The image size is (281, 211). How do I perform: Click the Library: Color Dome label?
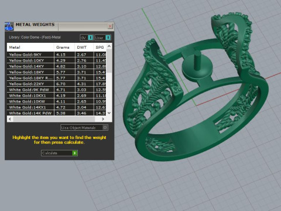click(35, 38)
